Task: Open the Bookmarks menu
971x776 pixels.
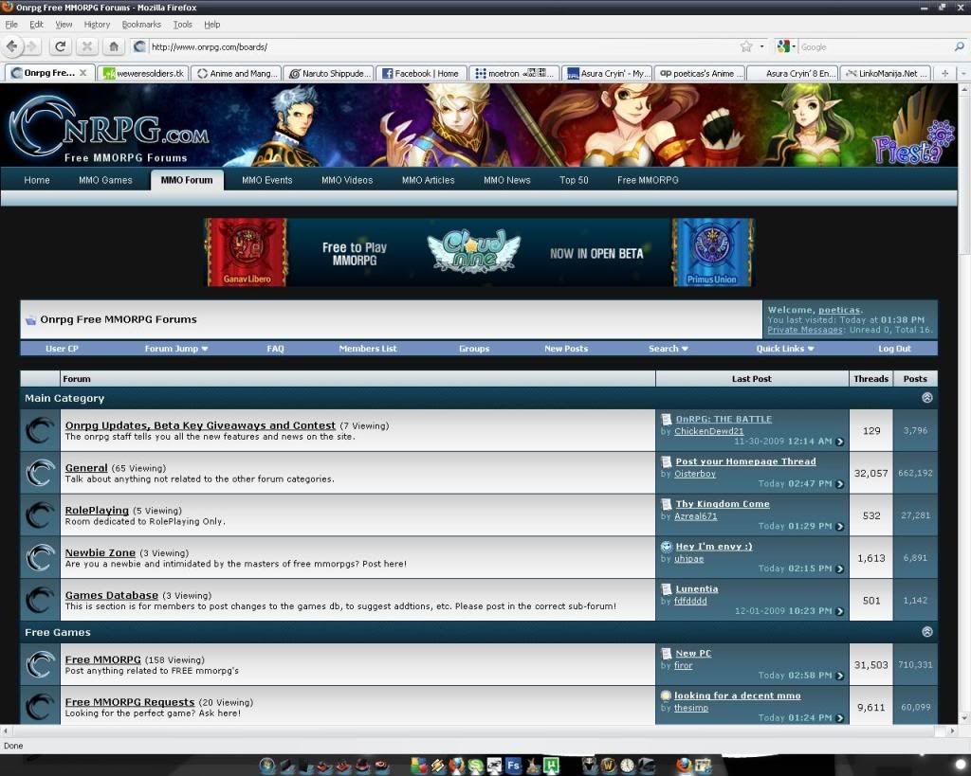Action: (141, 25)
